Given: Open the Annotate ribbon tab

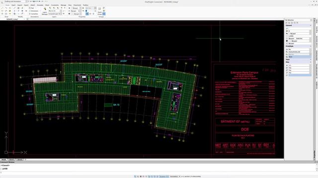Looking at the screenshot, I should [40, 5].
